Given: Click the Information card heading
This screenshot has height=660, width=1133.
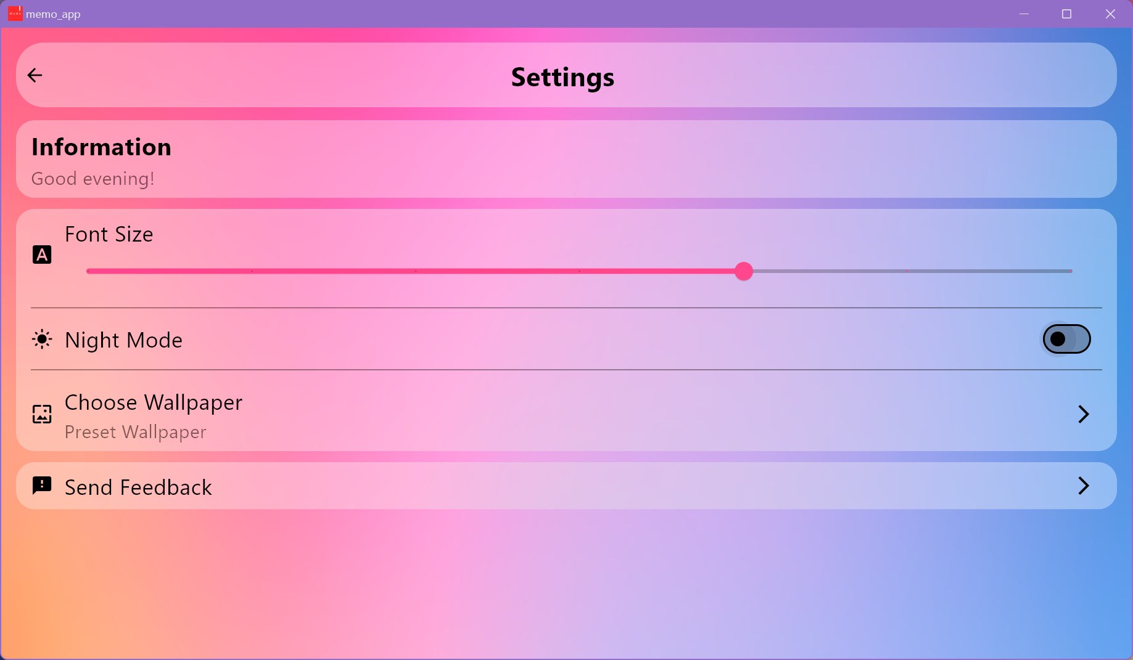Looking at the screenshot, I should point(101,147).
